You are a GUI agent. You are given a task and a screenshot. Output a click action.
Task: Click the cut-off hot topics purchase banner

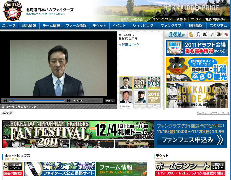coord(13,169)
